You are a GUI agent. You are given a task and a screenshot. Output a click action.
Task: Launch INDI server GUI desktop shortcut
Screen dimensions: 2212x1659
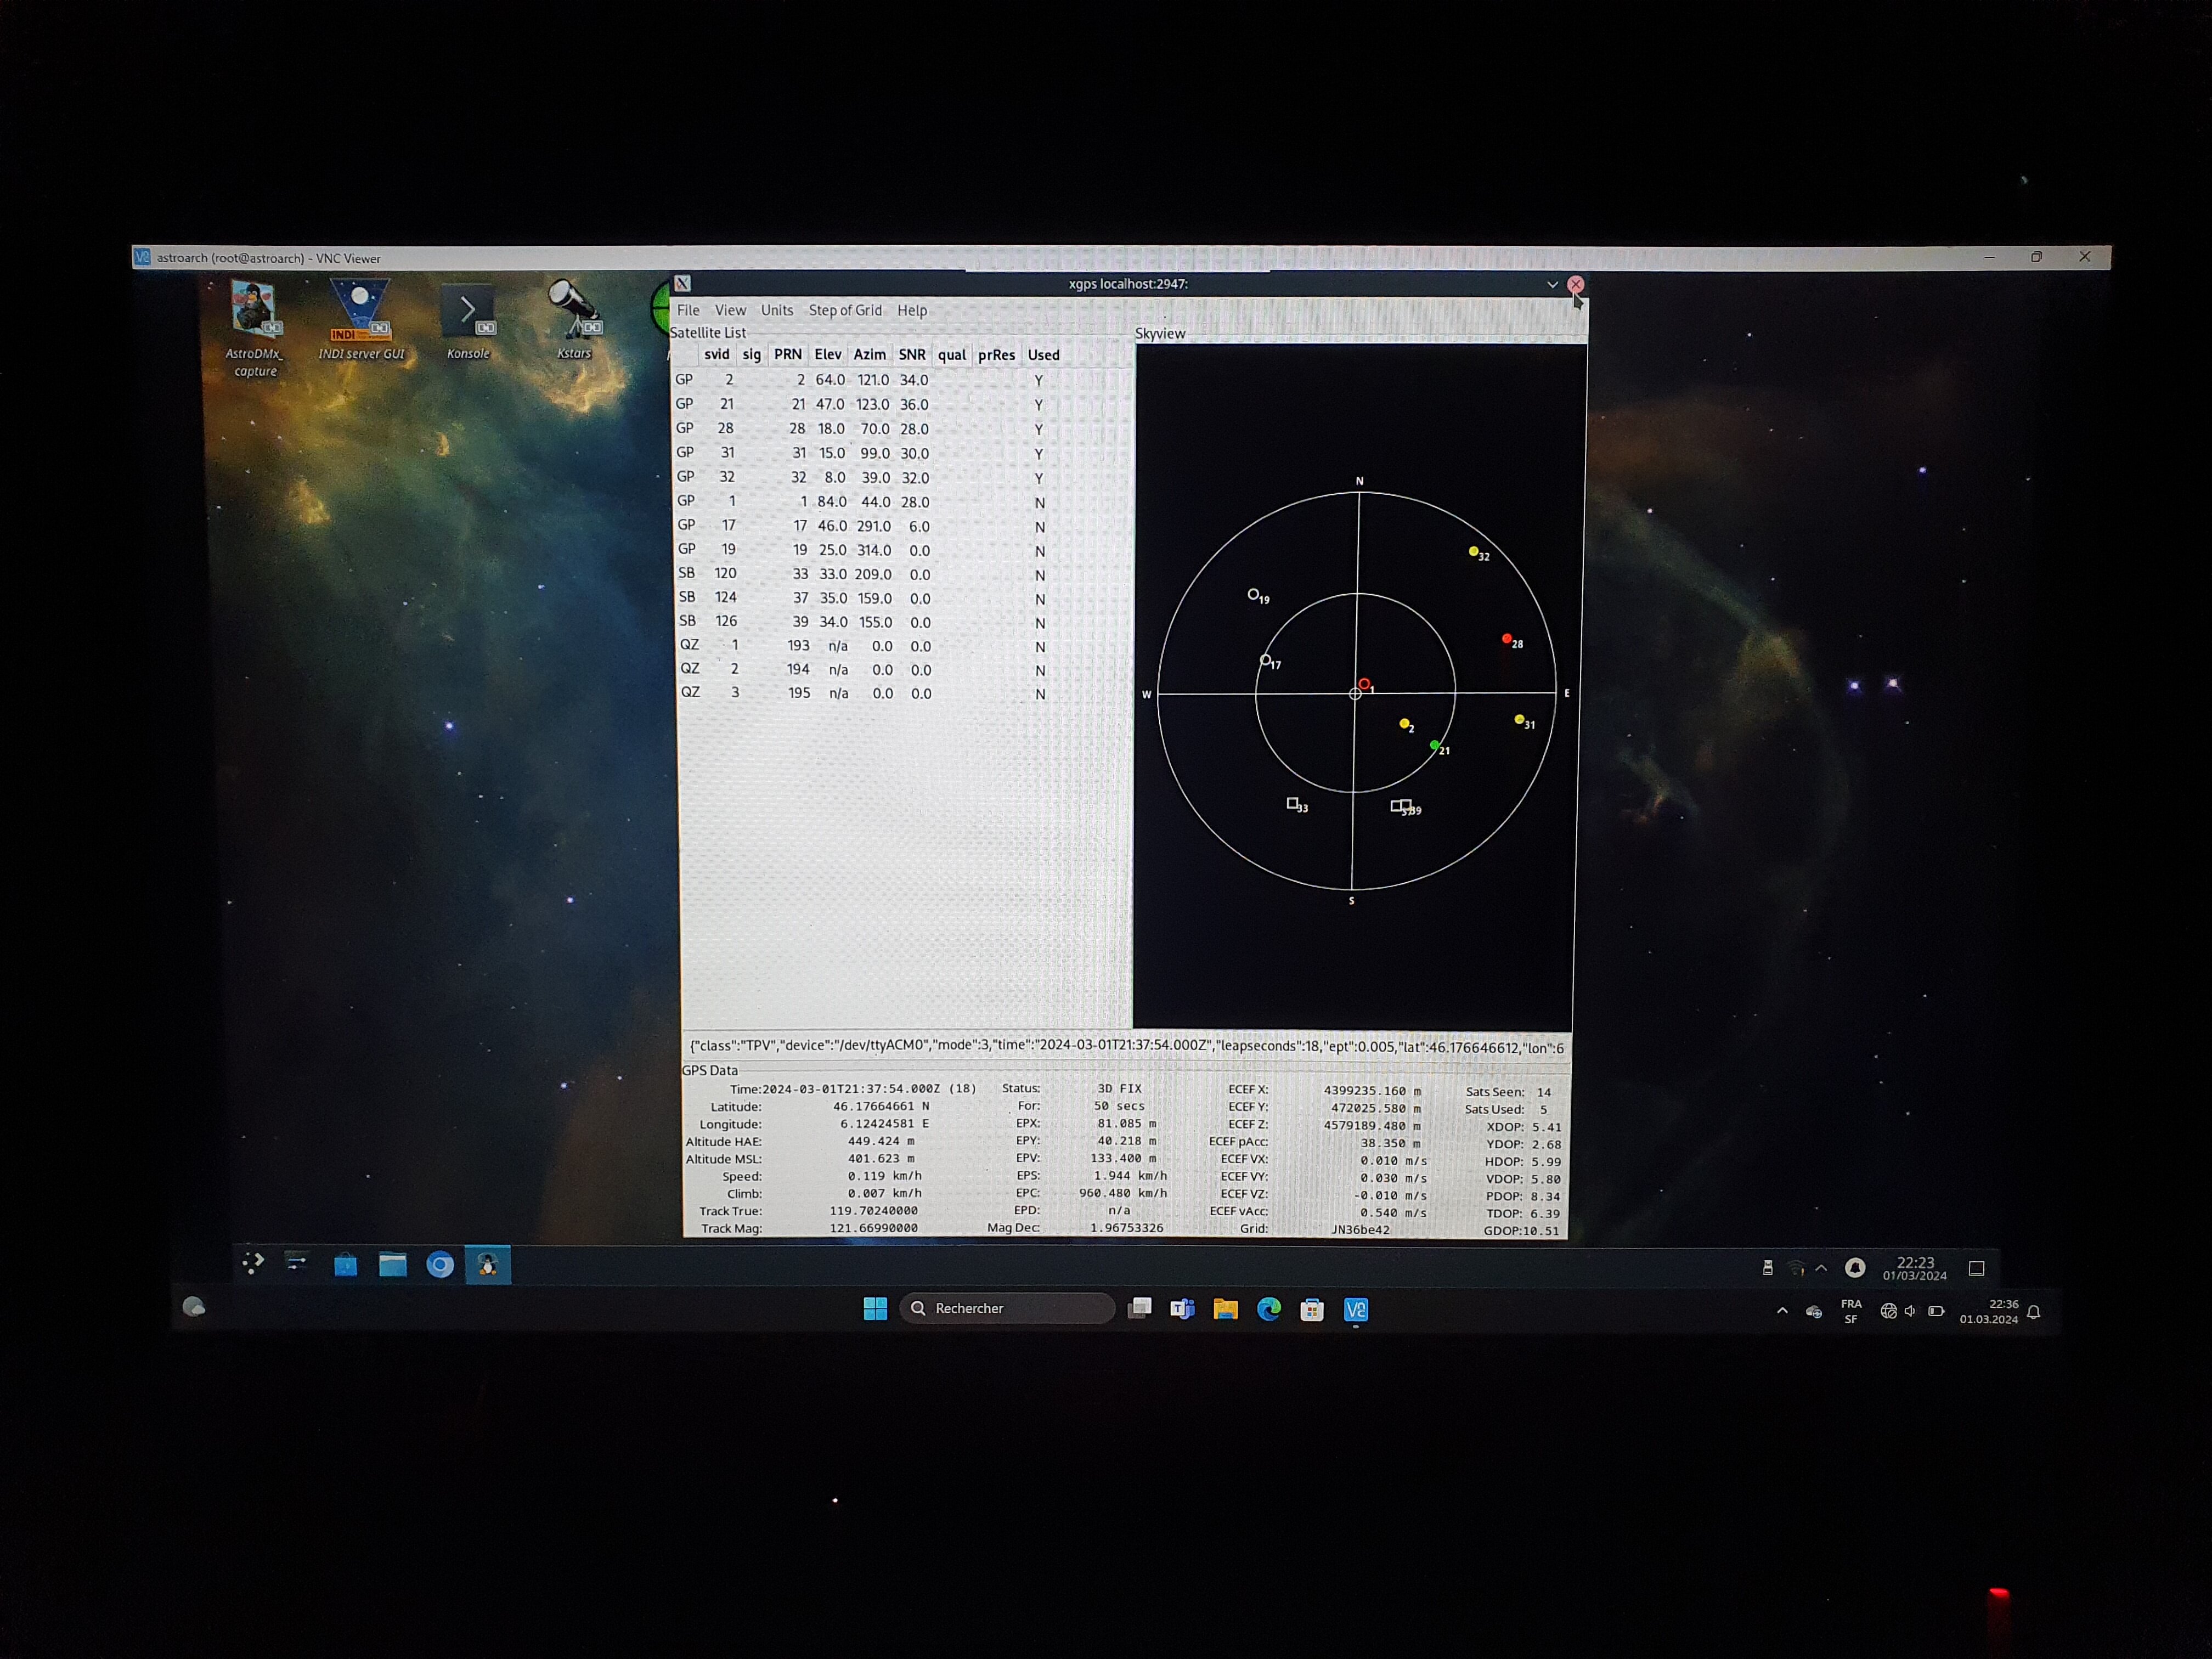click(x=360, y=312)
